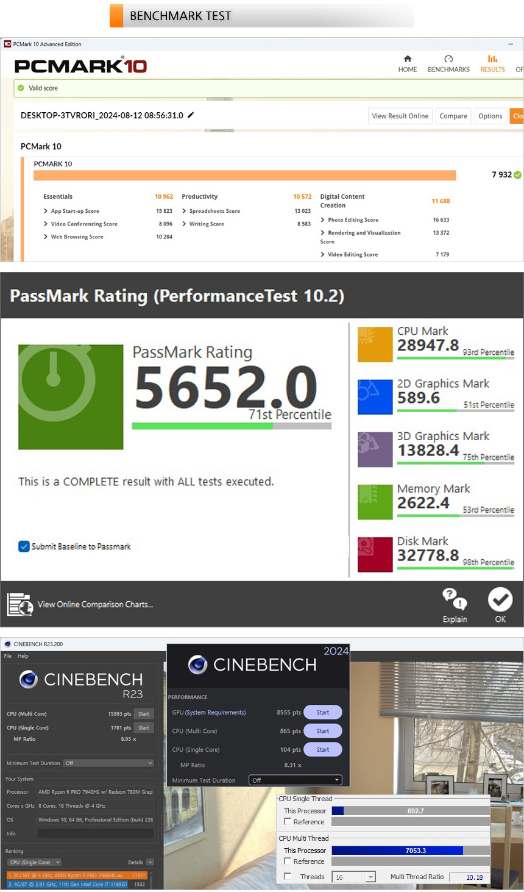This screenshot has height=892, width=524.
Task: Click the Cinebench R23.200 title bar icon
Action: tap(7, 644)
